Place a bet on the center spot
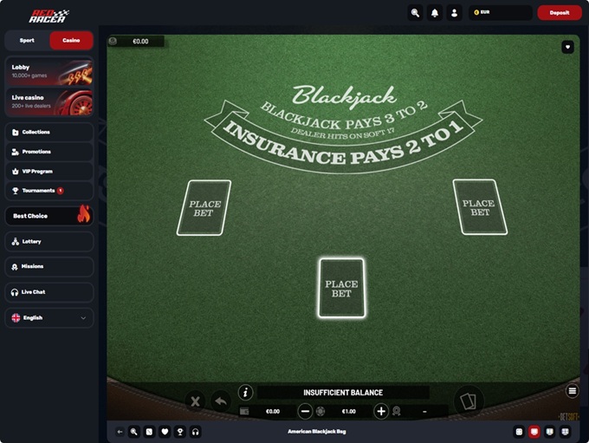Screen dimensions: 589x443 341,289
